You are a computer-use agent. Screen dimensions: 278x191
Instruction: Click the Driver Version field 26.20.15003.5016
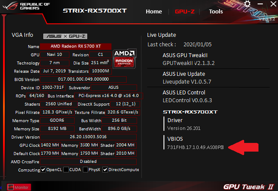tap(88, 137)
